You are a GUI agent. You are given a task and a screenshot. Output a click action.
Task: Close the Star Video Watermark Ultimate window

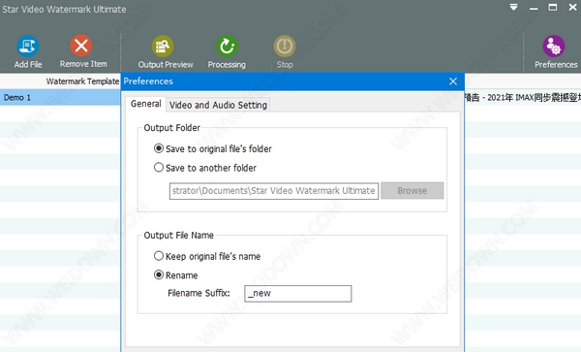point(572,8)
